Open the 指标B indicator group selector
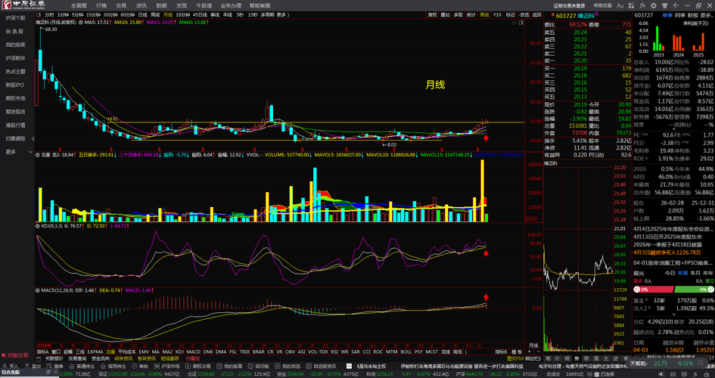 coord(501,352)
